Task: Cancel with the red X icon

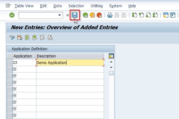Action: click(x=99, y=15)
